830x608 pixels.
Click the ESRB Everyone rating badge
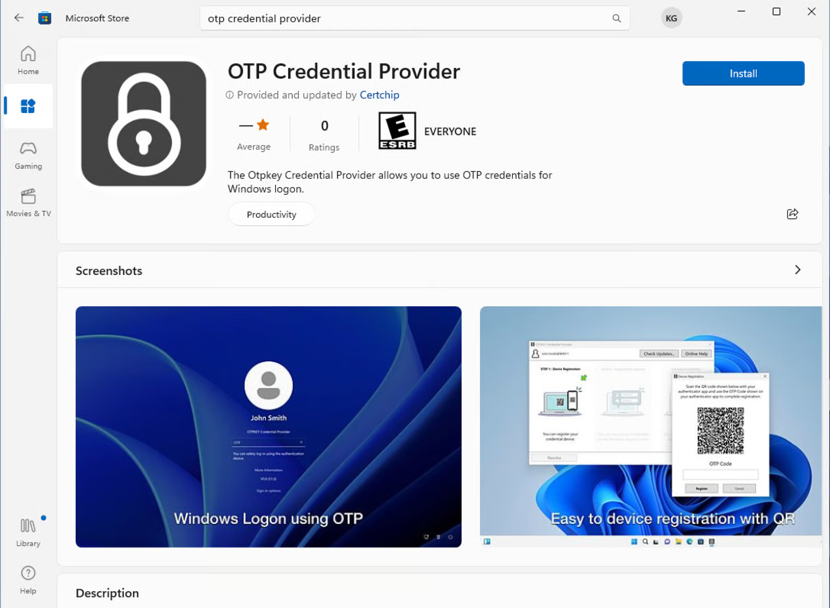pos(397,131)
